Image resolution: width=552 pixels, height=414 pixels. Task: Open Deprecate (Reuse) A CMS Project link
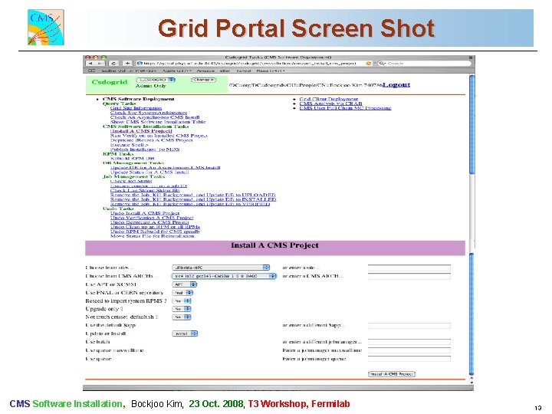151,140
